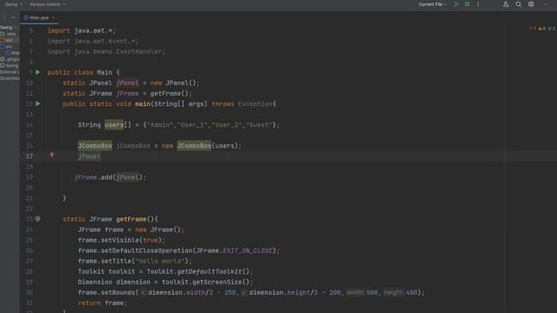Select the out folder in project tree
Screen dimensions: 557x313
point(6,40)
